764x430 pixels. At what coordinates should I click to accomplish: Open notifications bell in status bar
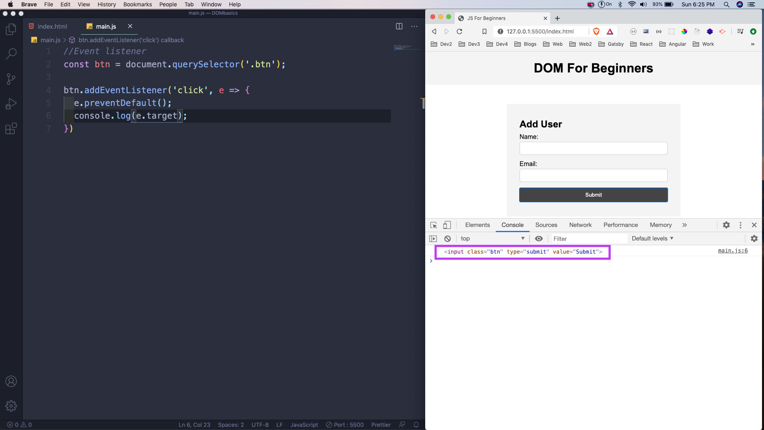coord(416,425)
